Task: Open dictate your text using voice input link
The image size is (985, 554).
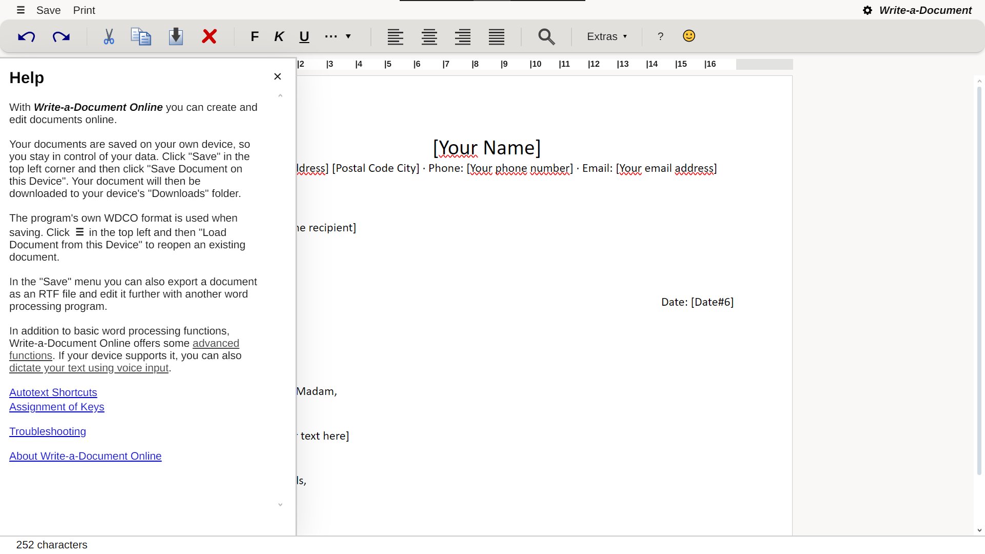Action: 89,368
